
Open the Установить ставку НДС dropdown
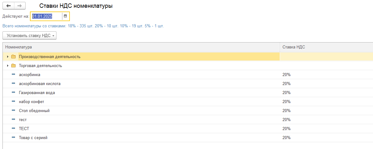(x=29, y=36)
